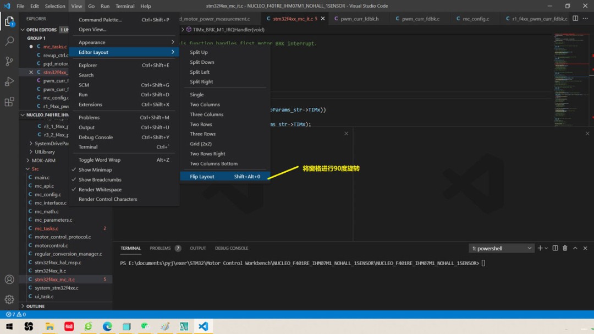Select Flip Layout from the menu
Viewport: 594px width, 334px height.
point(204,176)
